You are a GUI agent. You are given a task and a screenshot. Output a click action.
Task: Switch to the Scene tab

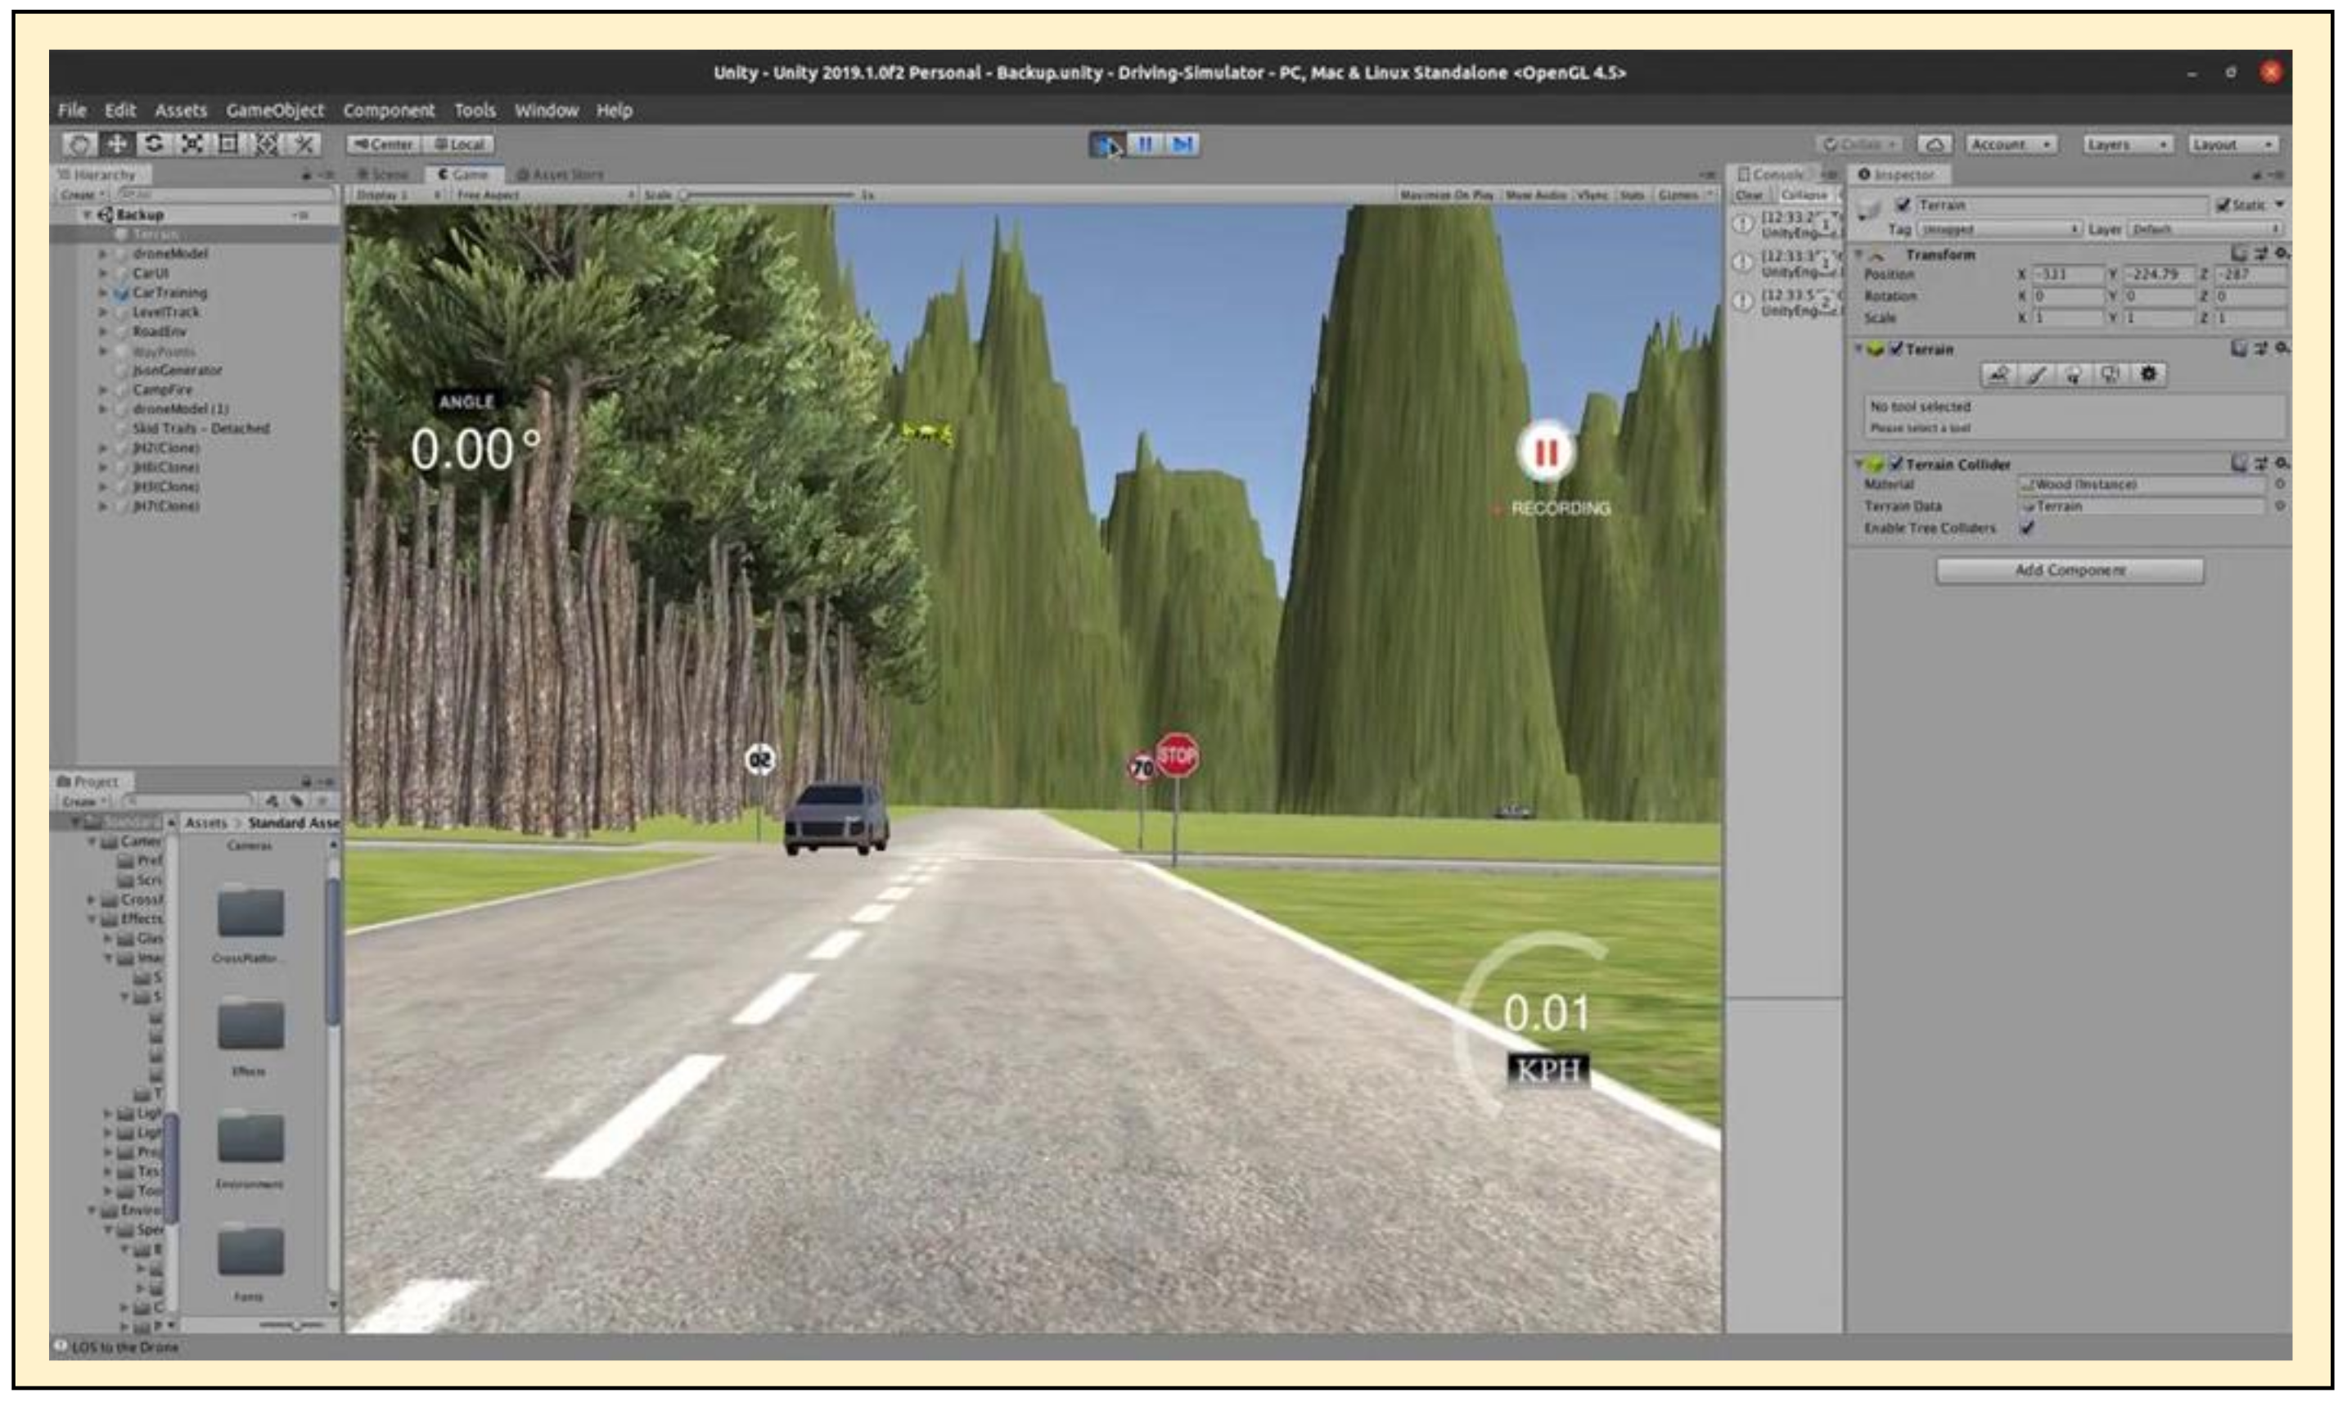tap(384, 175)
